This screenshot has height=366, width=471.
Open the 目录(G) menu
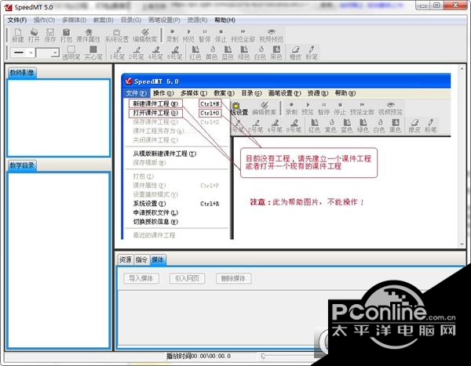tap(131, 20)
